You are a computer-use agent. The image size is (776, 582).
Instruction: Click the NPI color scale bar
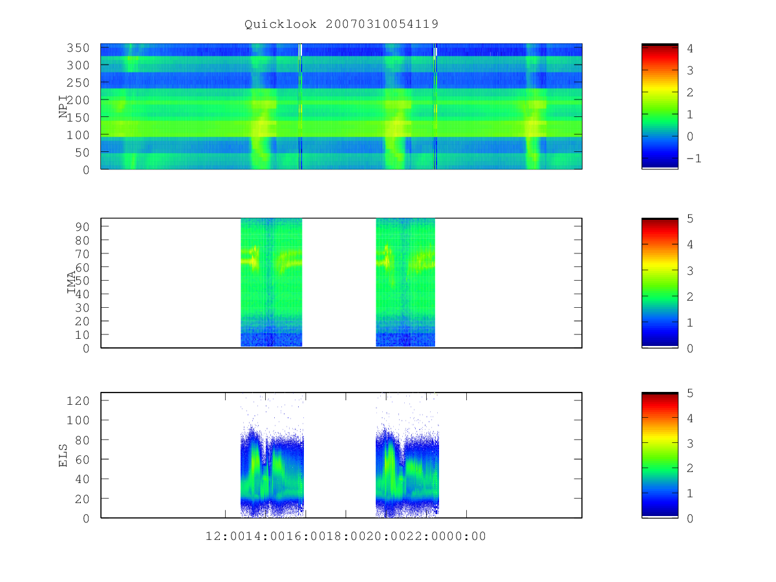pyautogui.click(x=660, y=106)
